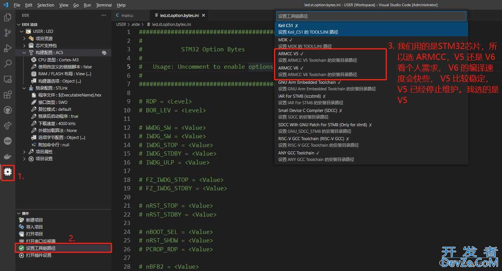502x271 pixels.
Task: Click the memory icon beside RAM / FLASH 布局
Action: click(x=34, y=74)
